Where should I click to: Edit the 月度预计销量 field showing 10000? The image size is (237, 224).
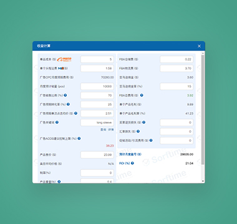pyautogui.click(x=97, y=86)
